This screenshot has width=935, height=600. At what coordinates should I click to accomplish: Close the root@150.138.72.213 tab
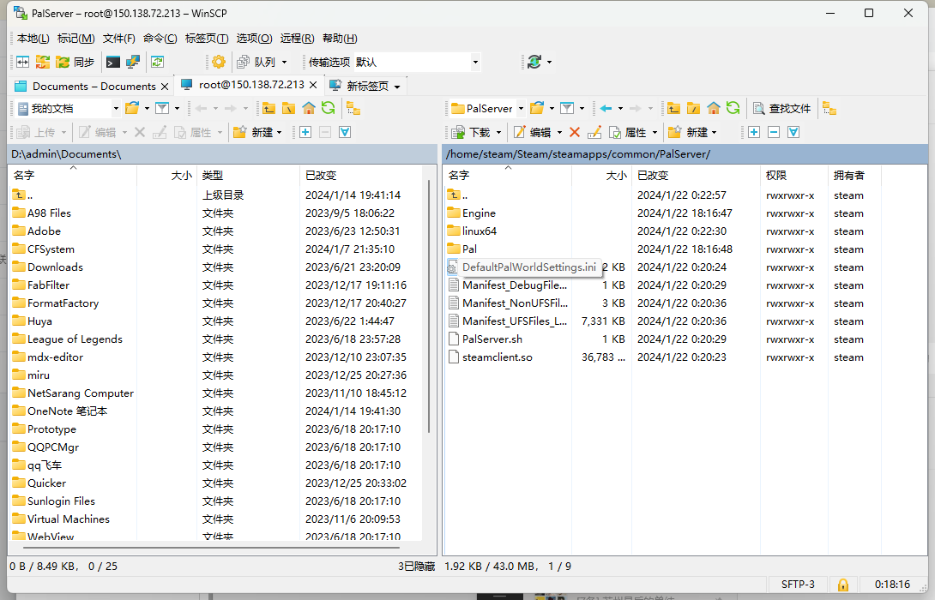click(315, 85)
